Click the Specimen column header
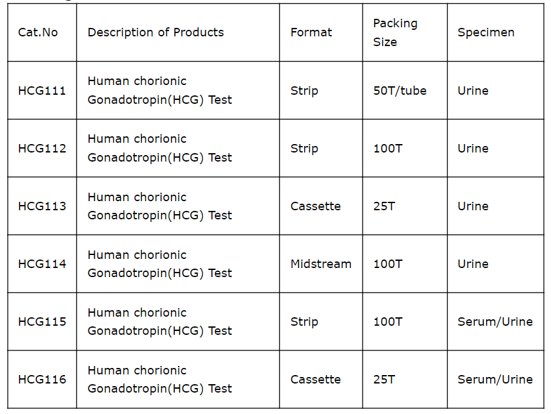This screenshot has height=414, width=551. (485, 32)
